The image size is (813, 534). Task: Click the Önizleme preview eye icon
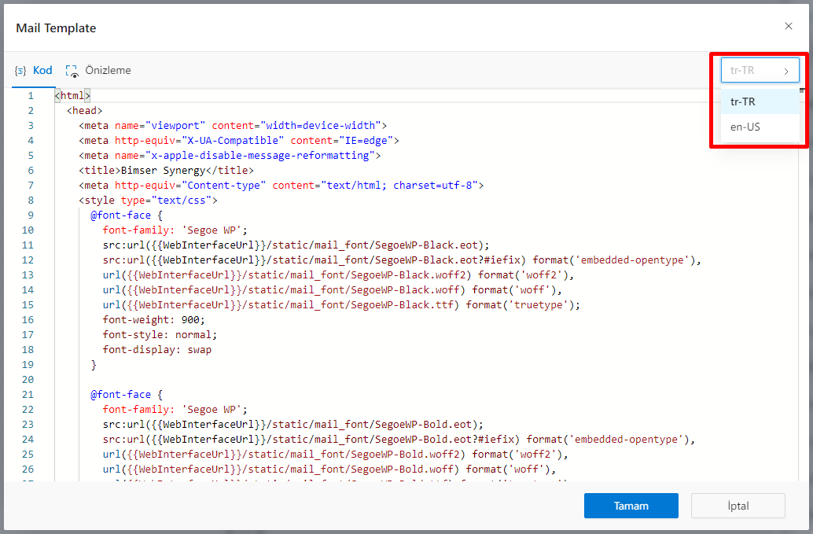coord(72,71)
